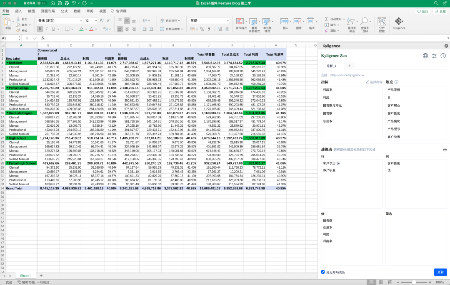Click the Analyze Data (分析数据) icon
Image resolution: width=450 pixels, height=285 pixels.
pyautogui.click(x=382, y=22)
